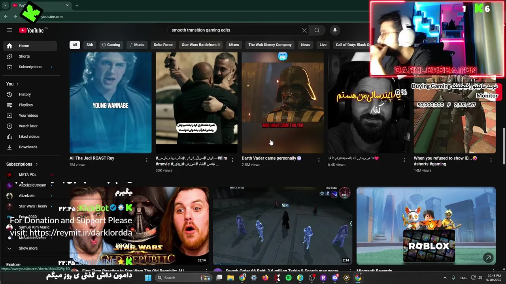Viewport: 506px width, 284px height.
Task: Open the Roblox Microsoft Rewards thumbnail
Action: (x=426, y=226)
